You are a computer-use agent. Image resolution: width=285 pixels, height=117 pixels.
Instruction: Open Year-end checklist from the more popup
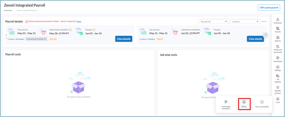click(262, 104)
